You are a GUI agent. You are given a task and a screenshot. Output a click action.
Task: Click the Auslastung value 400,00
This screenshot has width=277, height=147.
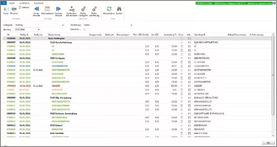coord(174,86)
